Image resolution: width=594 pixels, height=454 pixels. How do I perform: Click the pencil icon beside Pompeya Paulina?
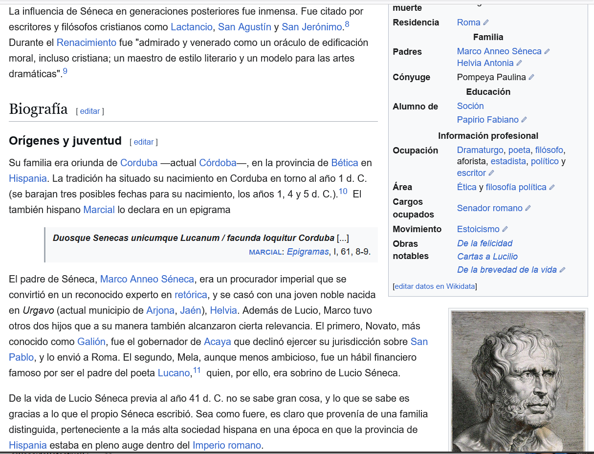click(531, 77)
